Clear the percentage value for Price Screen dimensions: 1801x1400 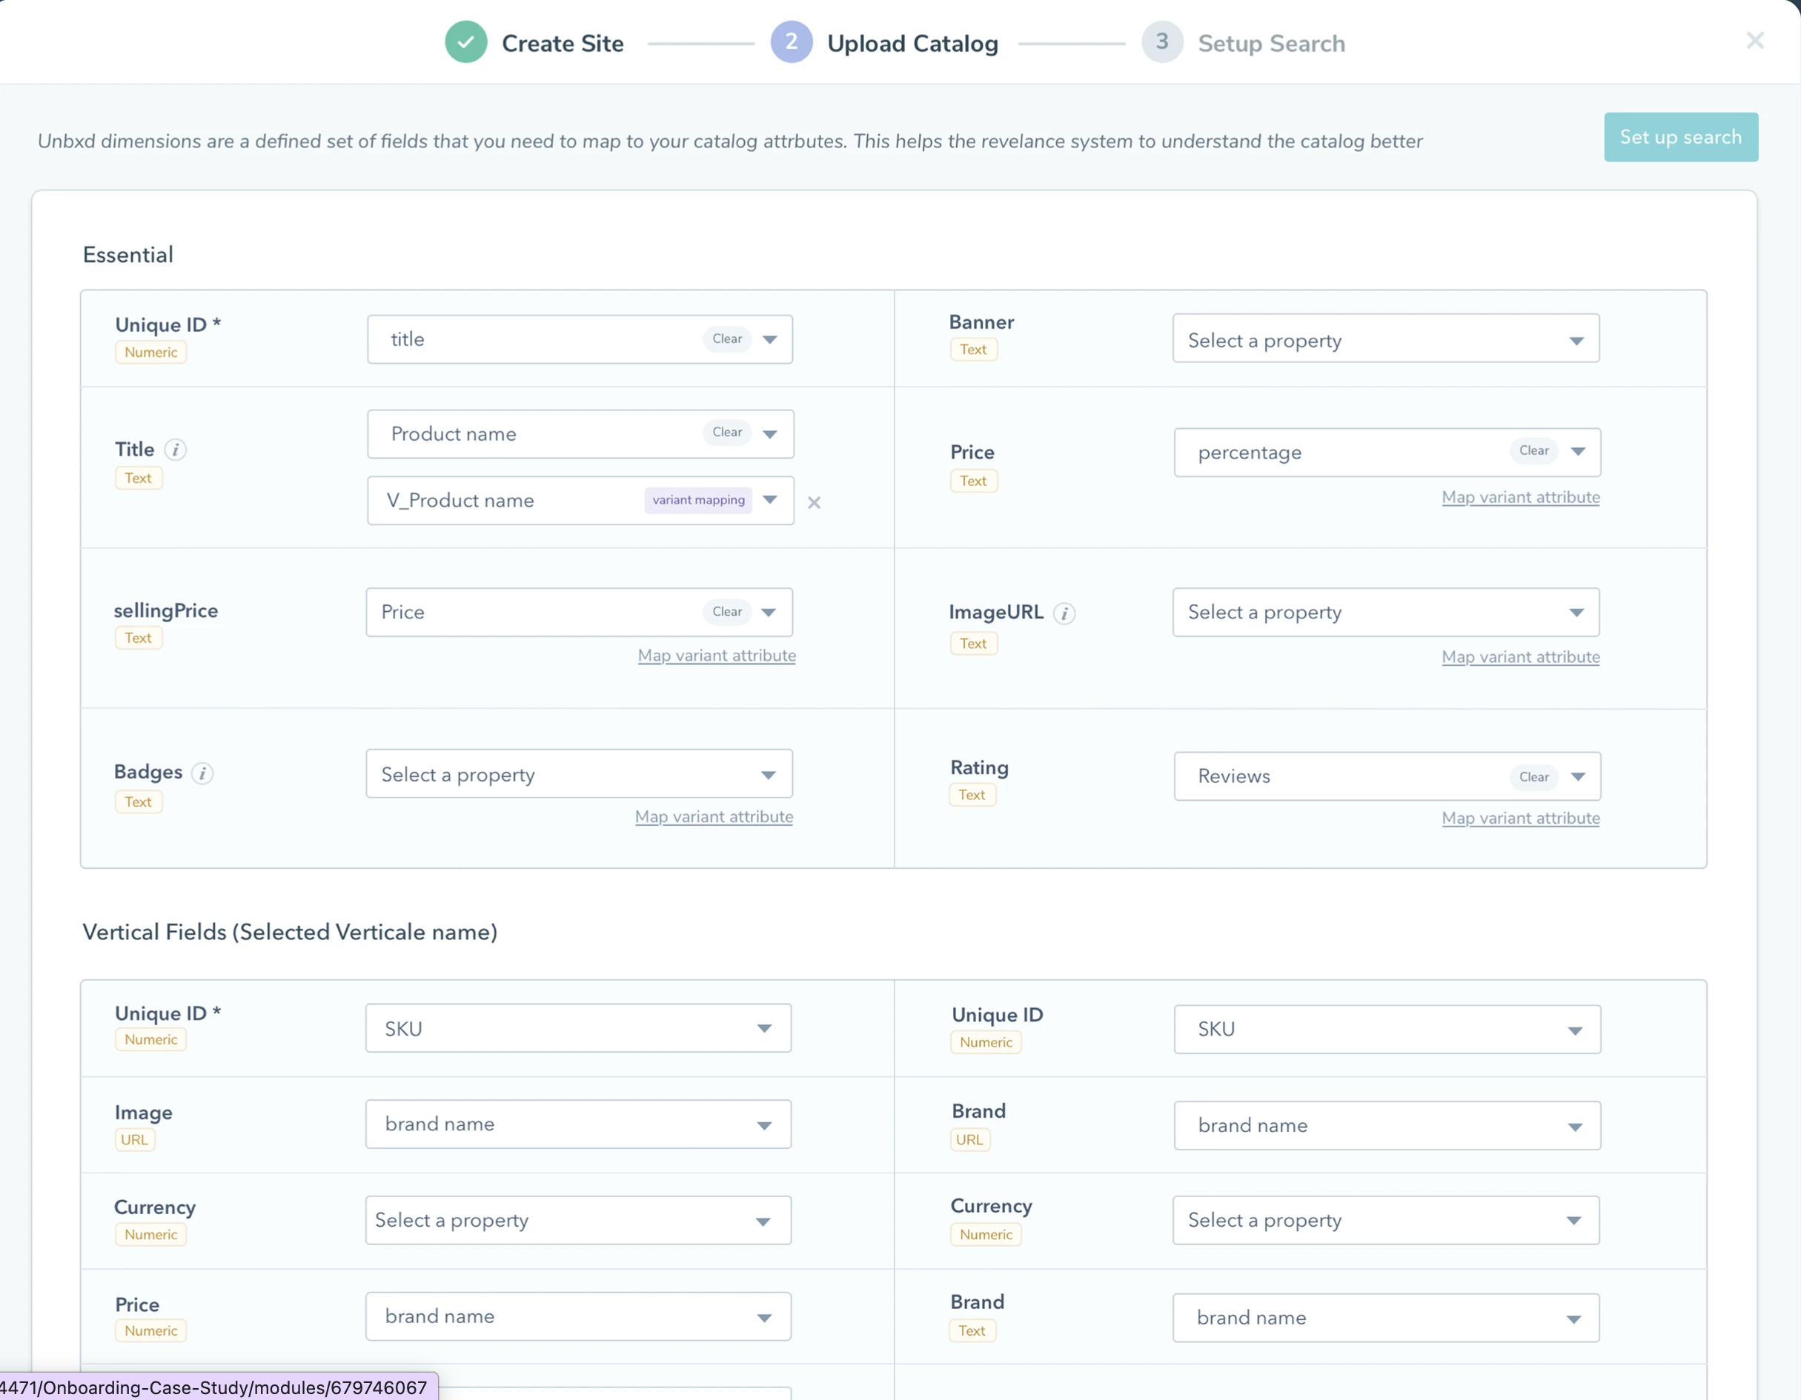tap(1533, 450)
